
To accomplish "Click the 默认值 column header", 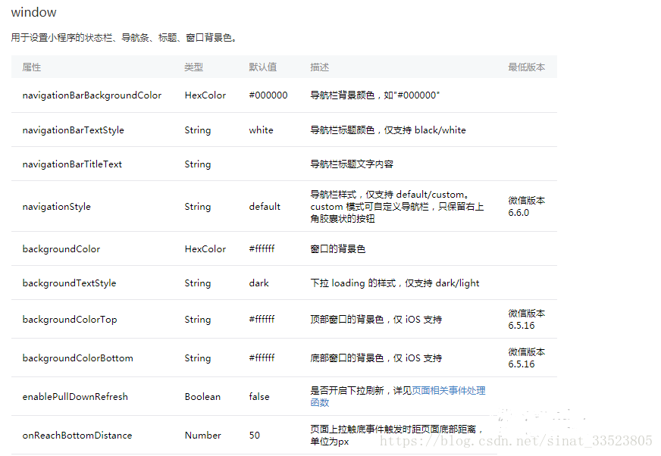I will coord(262,67).
